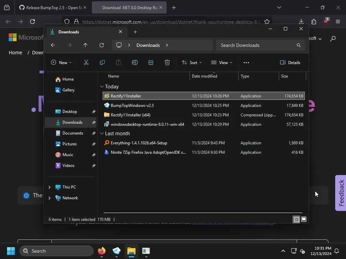Show hidden system tray icons
Image resolution: width=346 pixels, height=259 pixels.
[x=283, y=251]
